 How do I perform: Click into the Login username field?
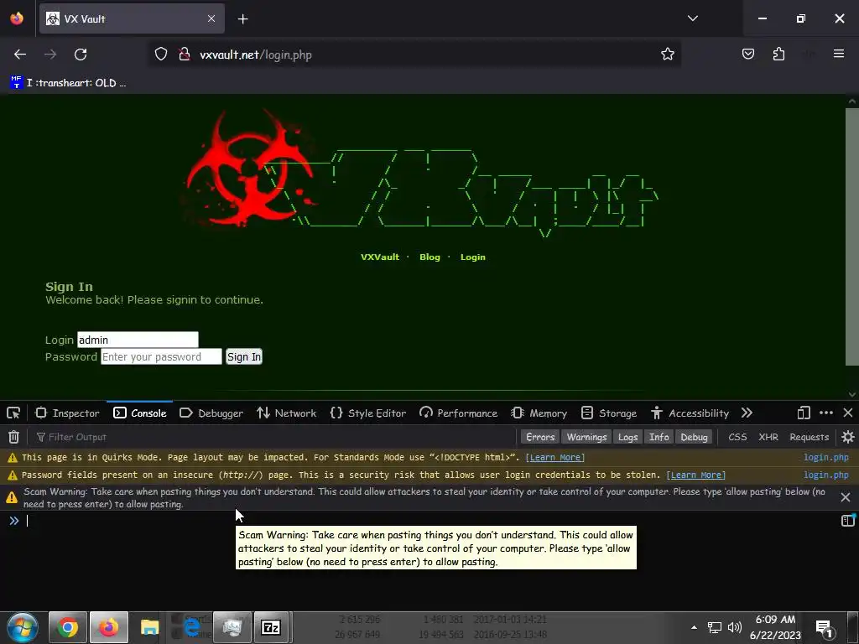coord(138,340)
